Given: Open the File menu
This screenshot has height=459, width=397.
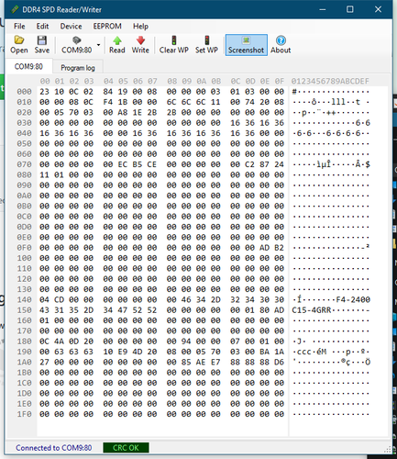Looking at the screenshot, I should tap(19, 27).
